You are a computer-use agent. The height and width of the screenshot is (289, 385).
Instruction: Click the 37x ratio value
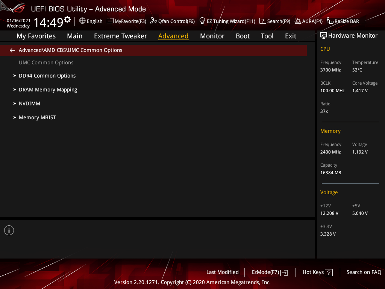click(x=324, y=111)
